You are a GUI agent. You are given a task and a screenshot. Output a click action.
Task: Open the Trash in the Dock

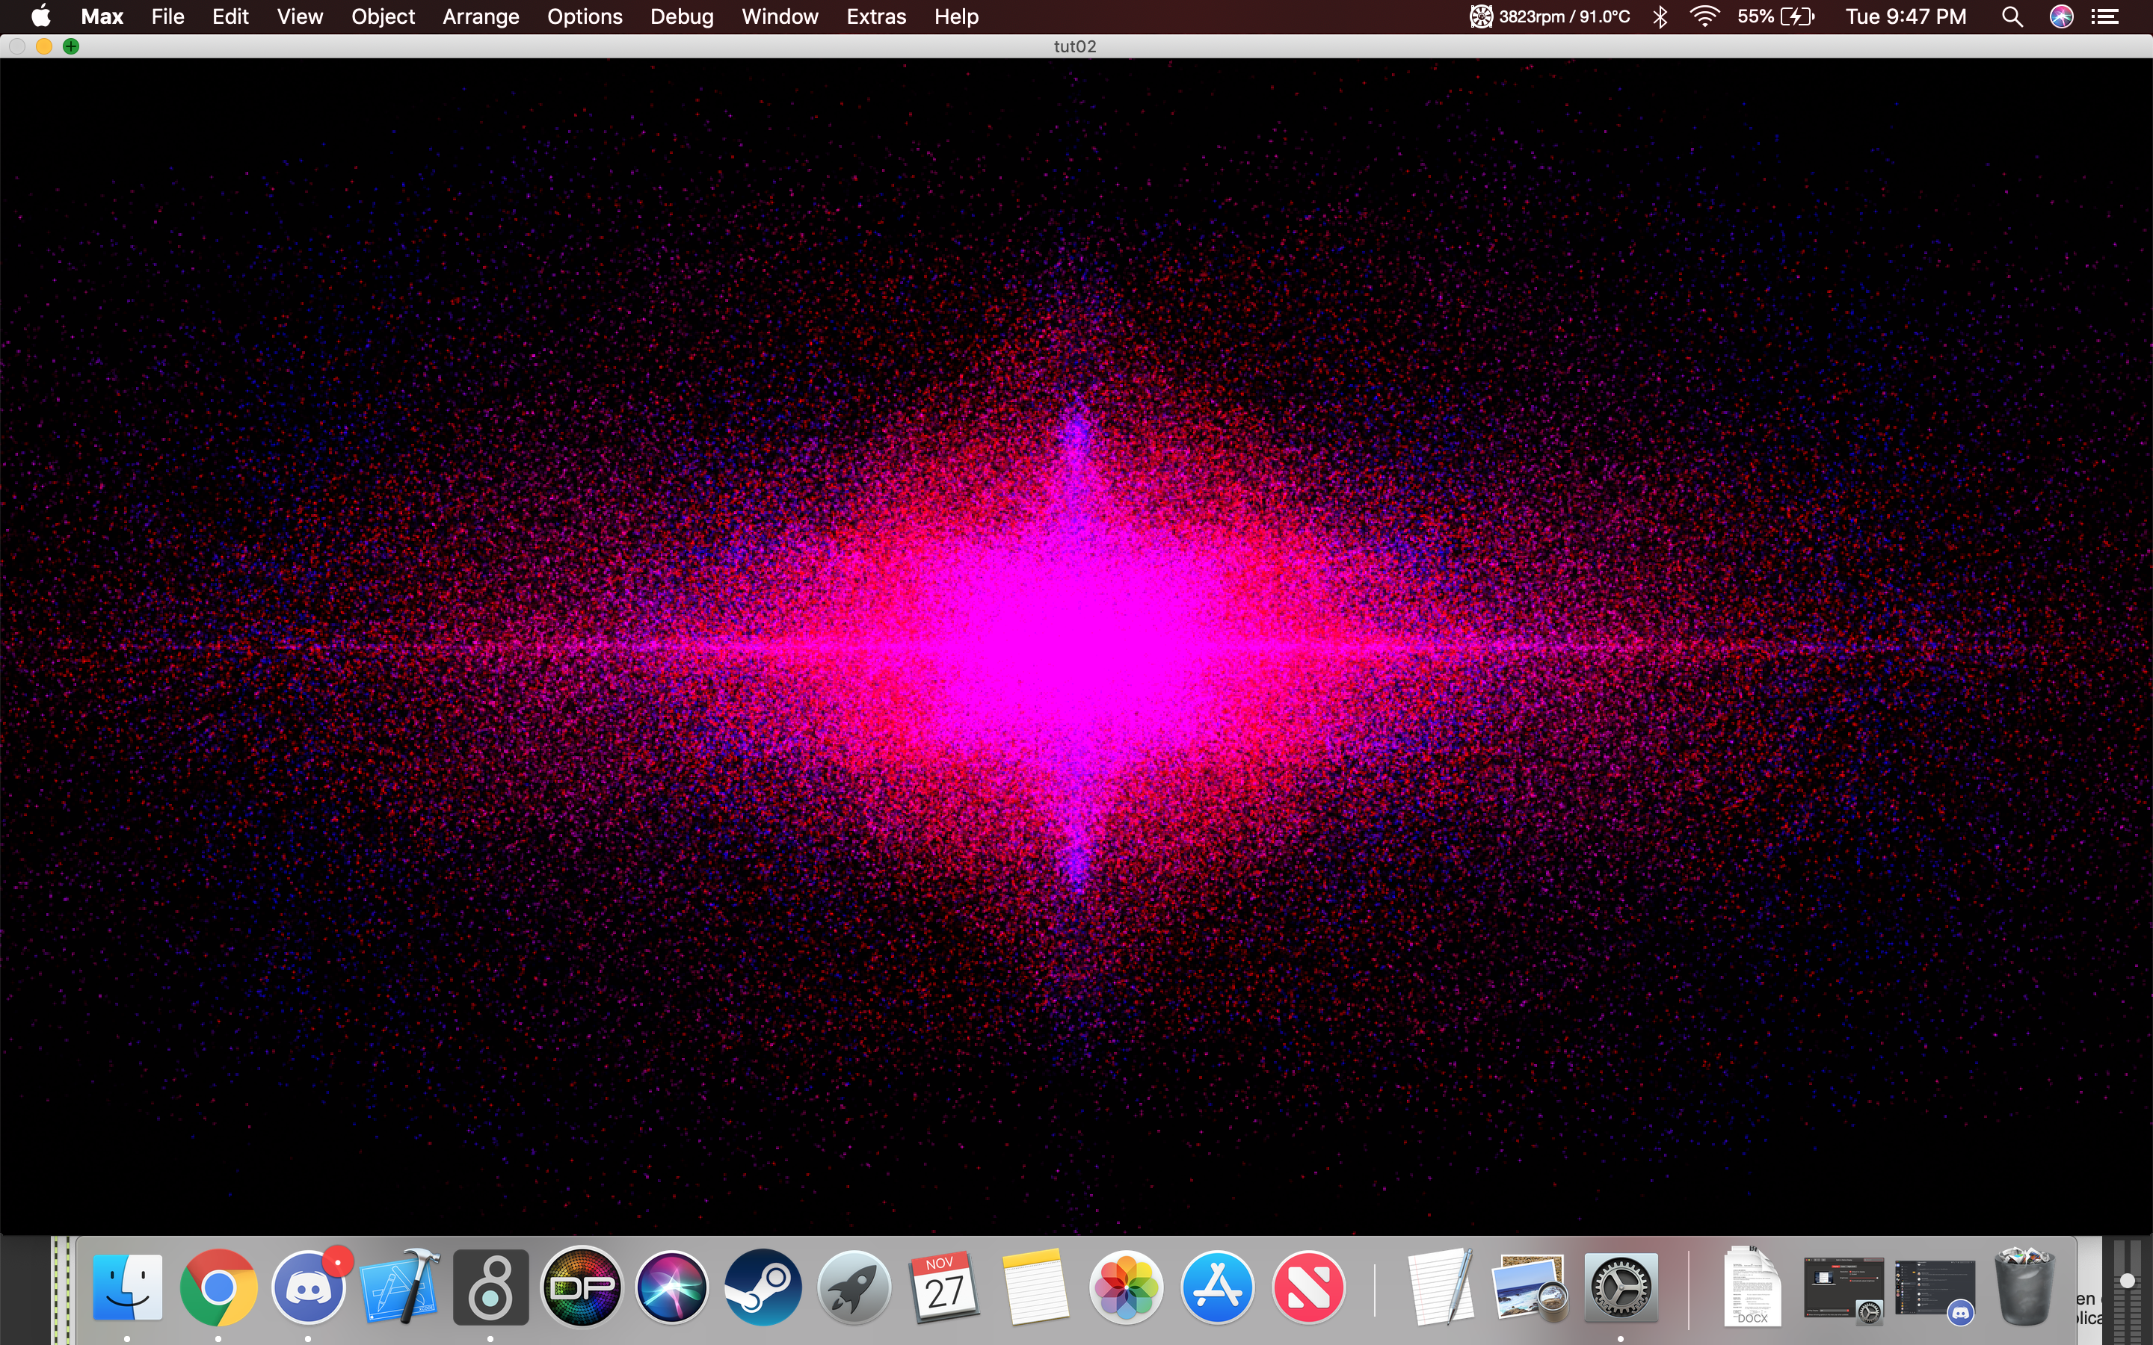[x=2026, y=1287]
